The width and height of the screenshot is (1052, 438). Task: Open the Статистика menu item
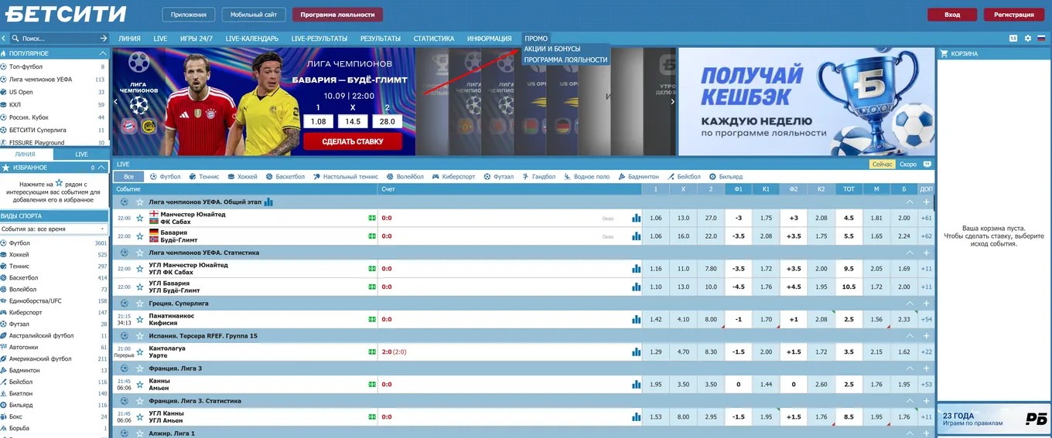(x=434, y=38)
